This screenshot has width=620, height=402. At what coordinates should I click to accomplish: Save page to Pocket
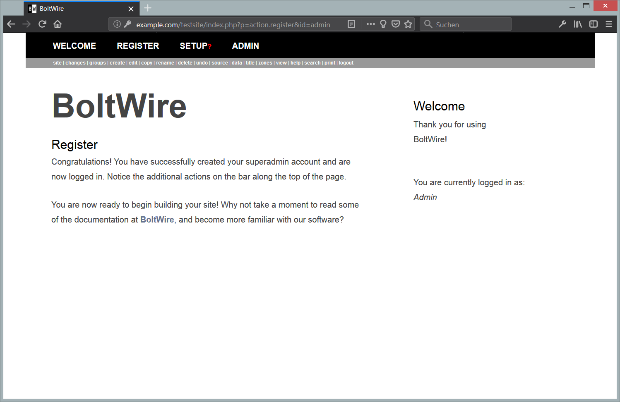point(396,24)
